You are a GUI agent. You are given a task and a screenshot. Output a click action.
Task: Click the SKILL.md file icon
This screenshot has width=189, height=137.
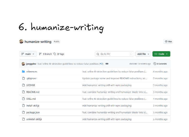point(23,99)
